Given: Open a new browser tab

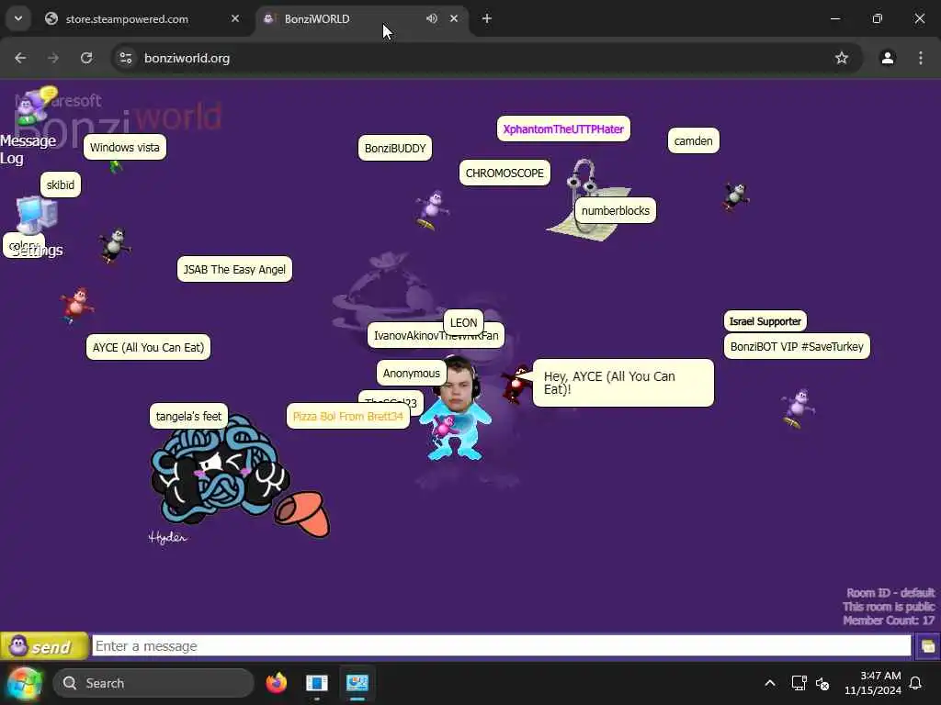Looking at the screenshot, I should [x=487, y=18].
